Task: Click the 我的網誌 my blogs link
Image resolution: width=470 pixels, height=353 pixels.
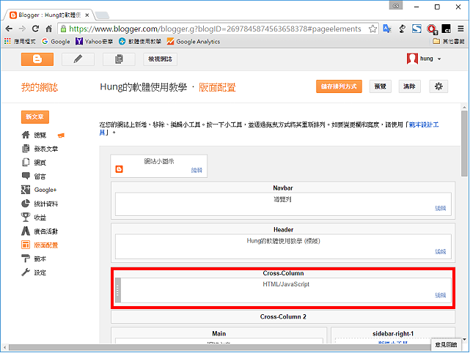Action: click(x=40, y=87)
